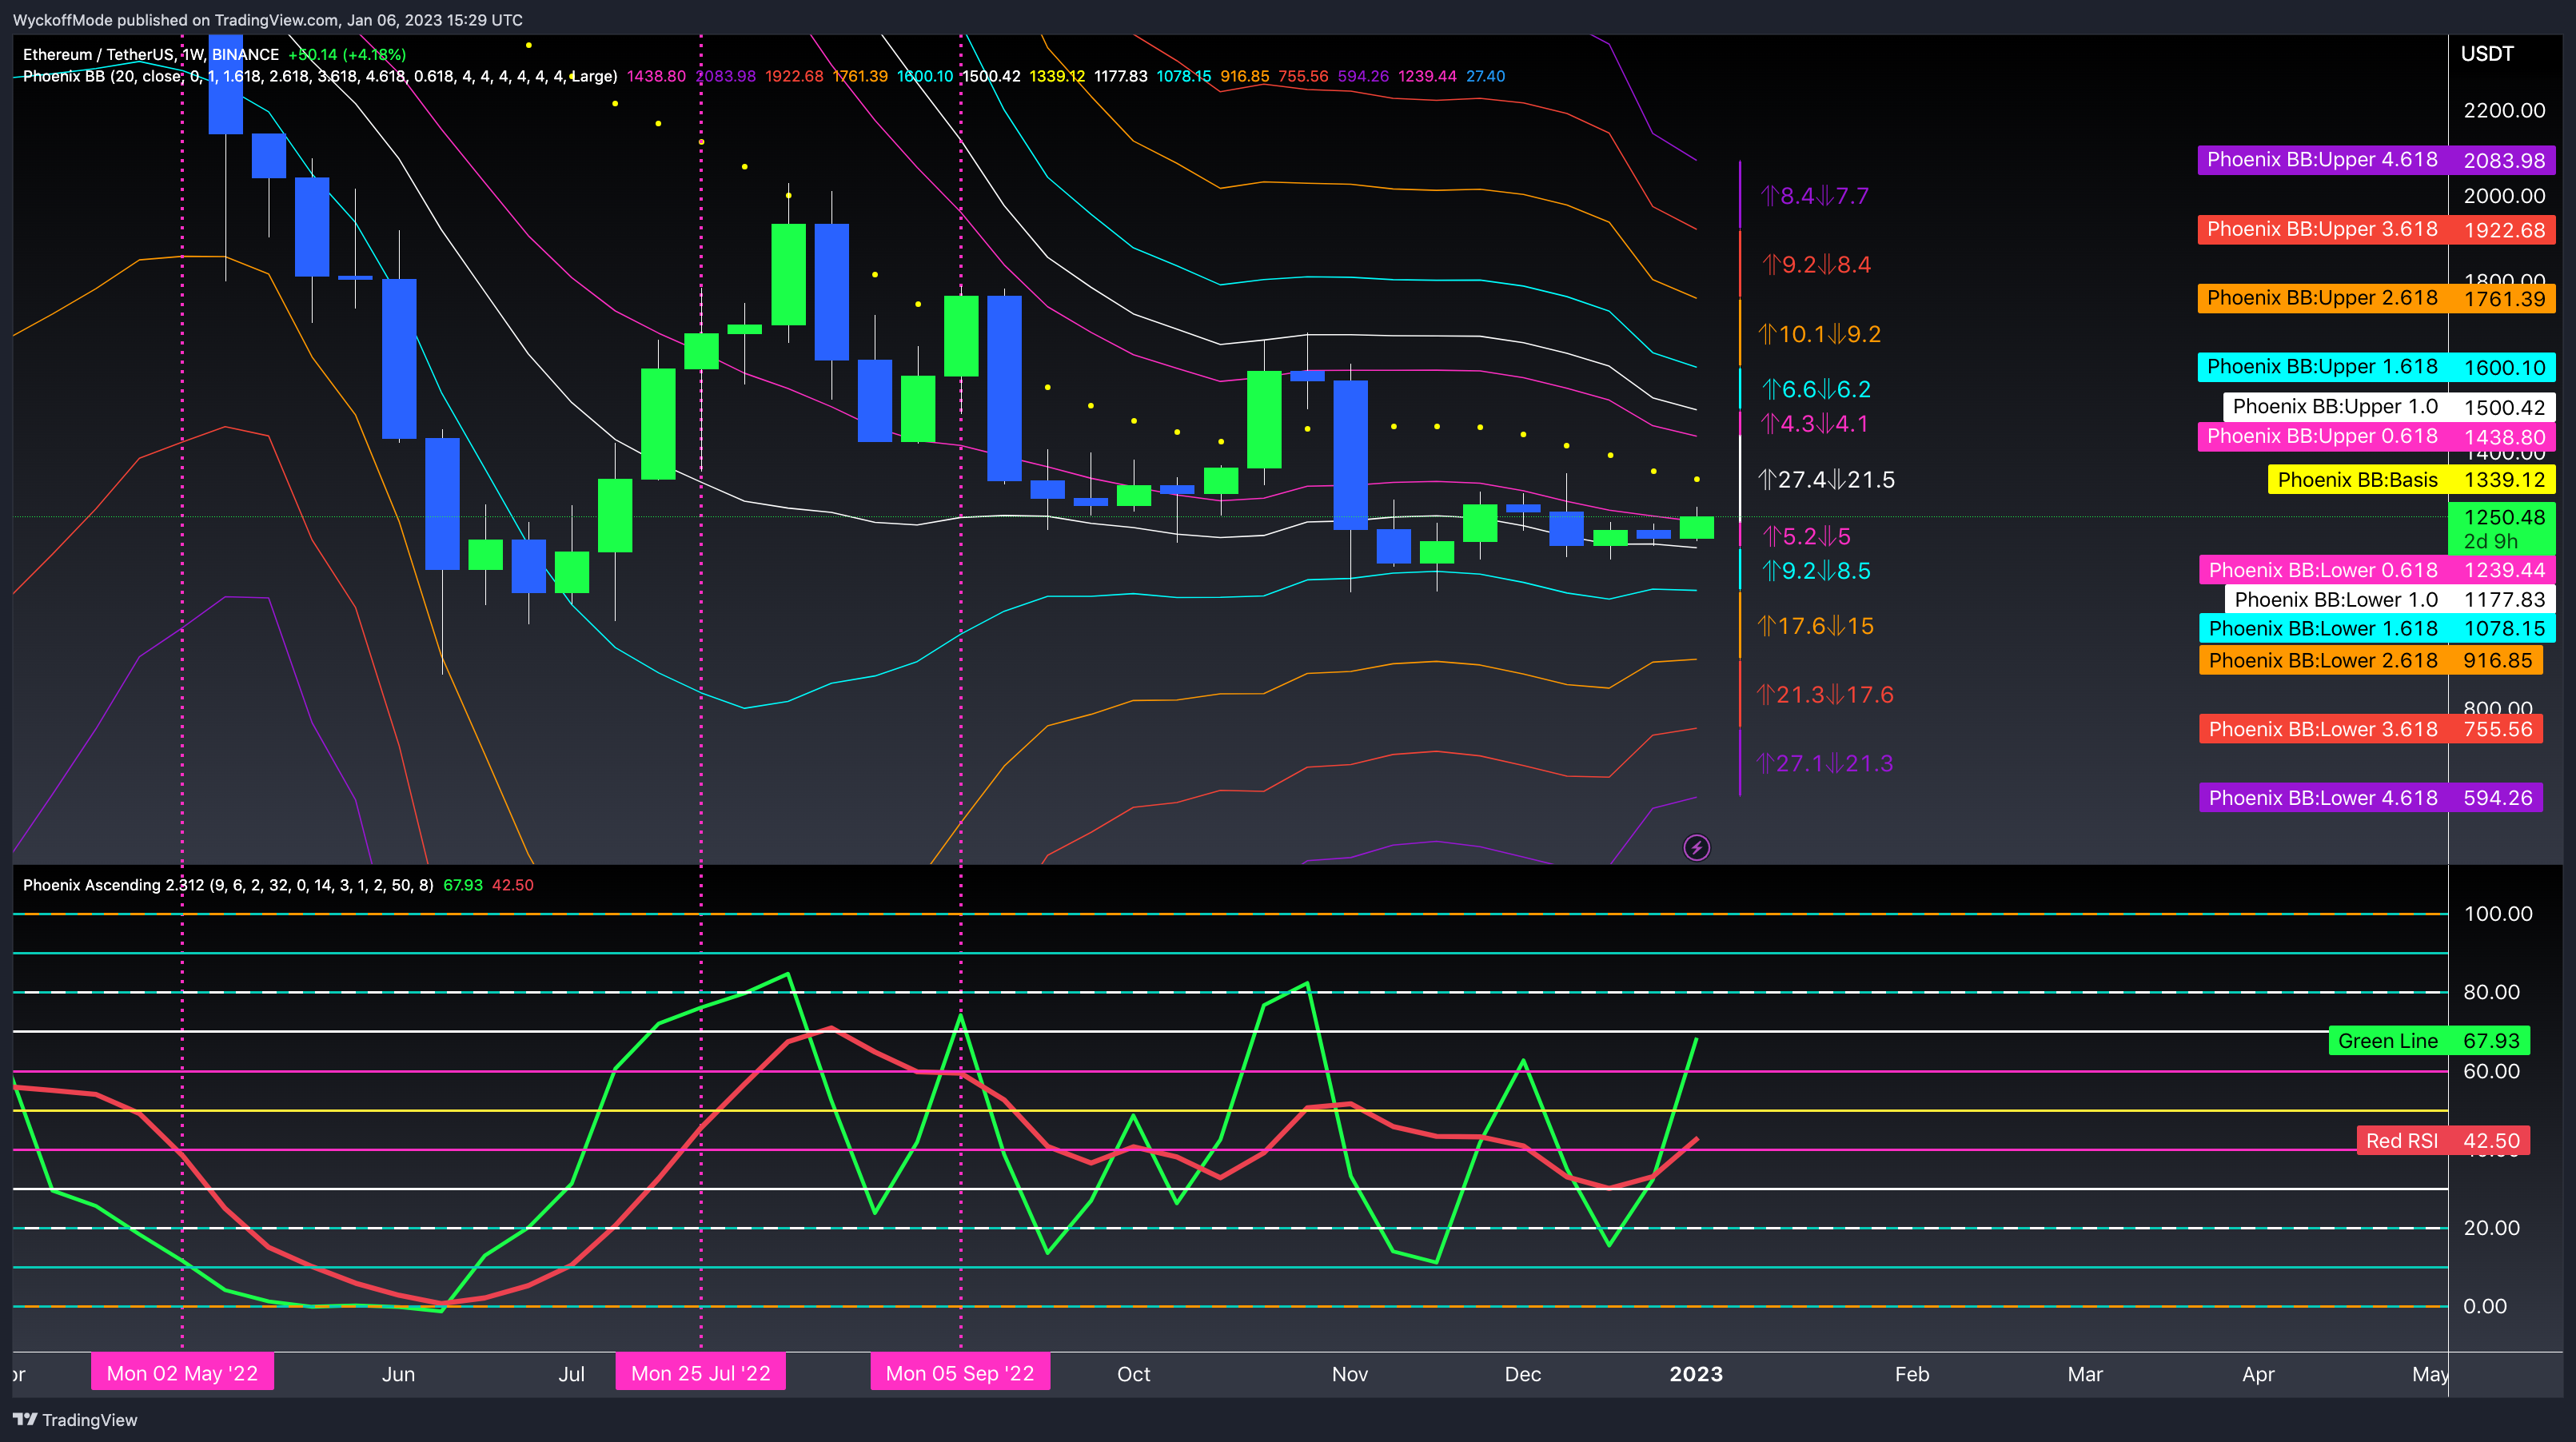Click the 1438.80 legend value
2576x1442 pixels.
[656, 77]
